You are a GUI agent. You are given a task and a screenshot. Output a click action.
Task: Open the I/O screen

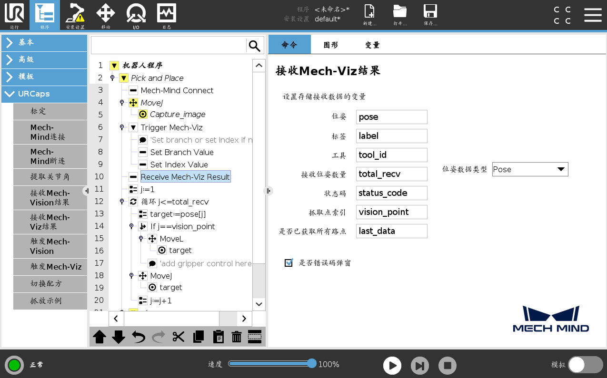tap(136, 15)
